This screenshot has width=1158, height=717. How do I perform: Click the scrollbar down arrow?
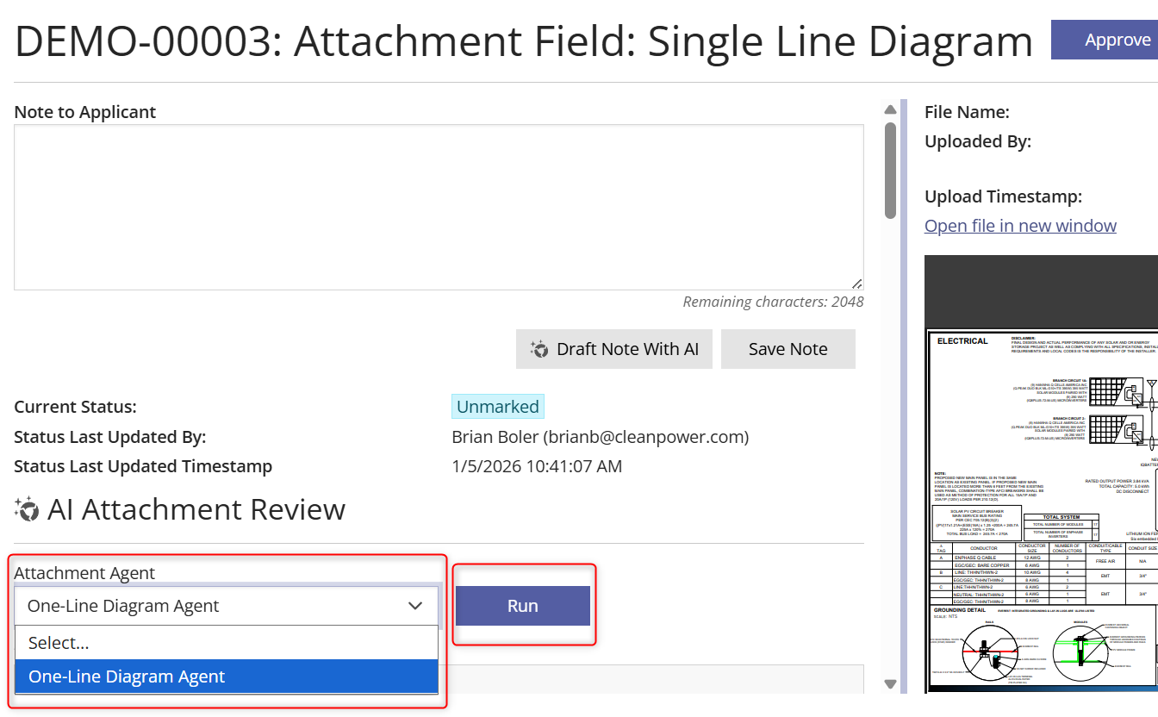tap(890, 683)
